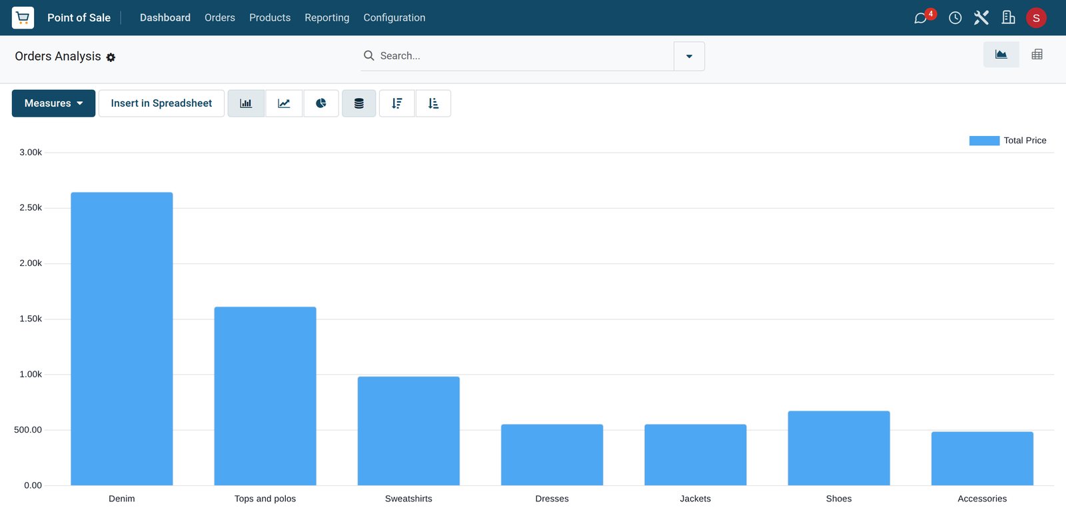Click the Accessories axis label
Screen dimensions: 1066x518
coord(982,499)
